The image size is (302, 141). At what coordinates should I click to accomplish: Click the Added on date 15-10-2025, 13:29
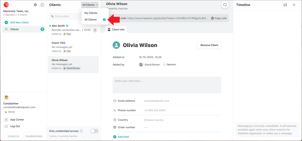150,57
